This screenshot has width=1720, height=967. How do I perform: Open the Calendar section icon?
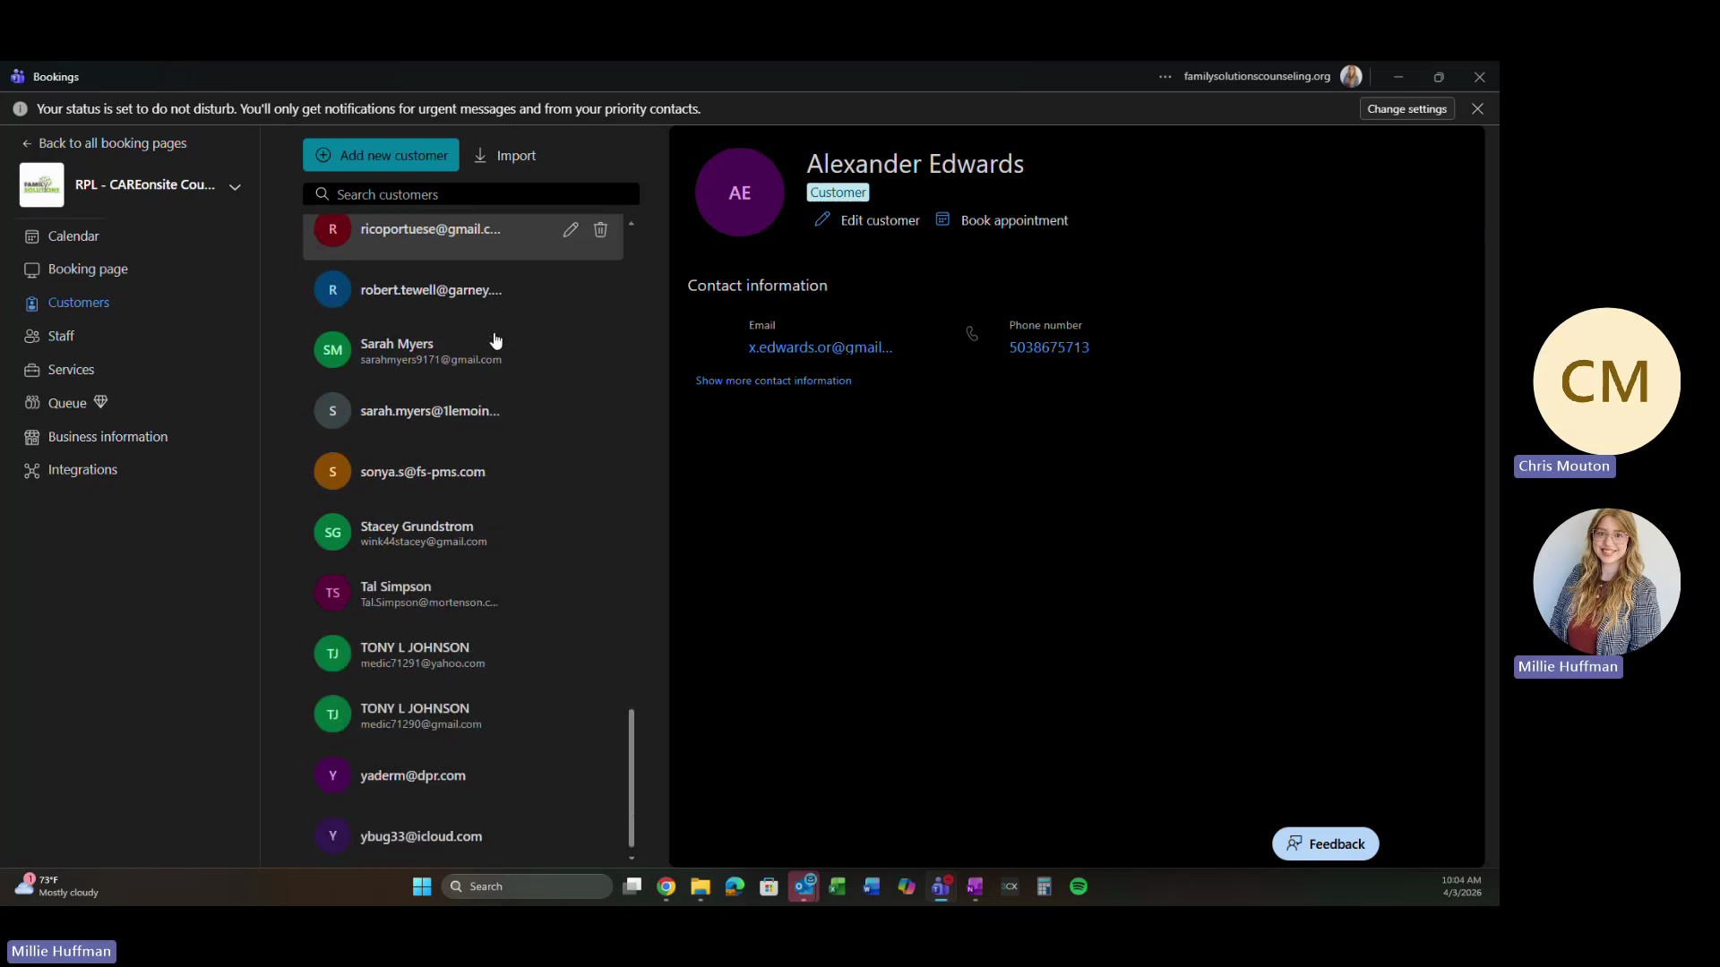coord(32,236)
